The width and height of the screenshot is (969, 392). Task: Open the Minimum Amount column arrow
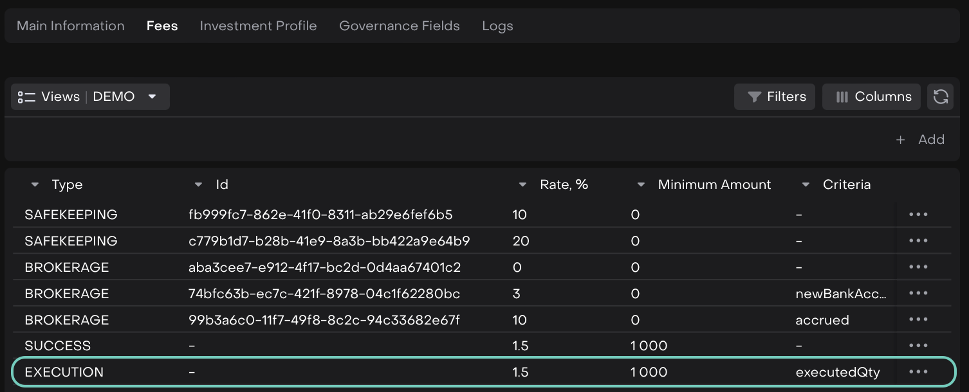tap(641, 185)
